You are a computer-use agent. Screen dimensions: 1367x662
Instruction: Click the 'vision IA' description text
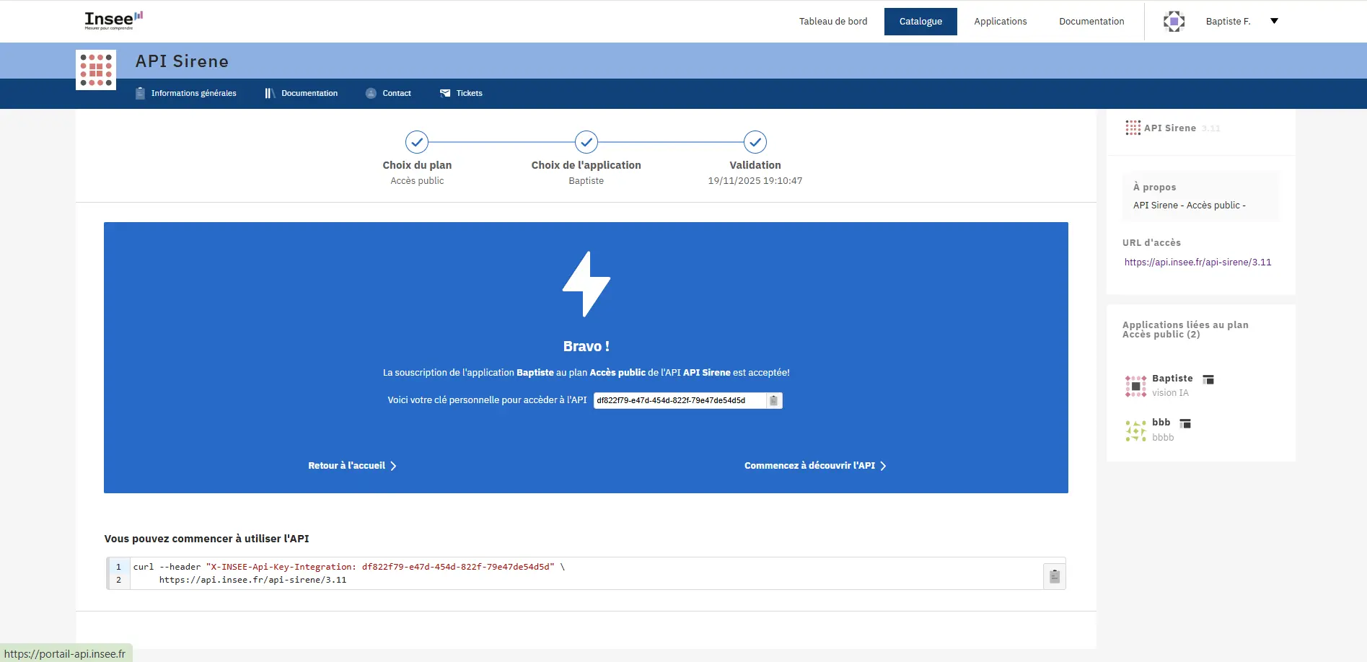tap(1170, 393)
